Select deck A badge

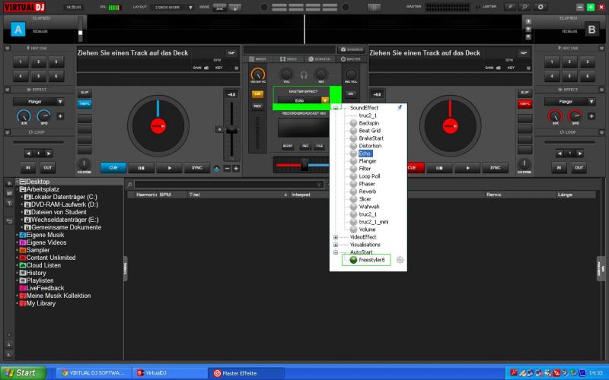[18, 30]
